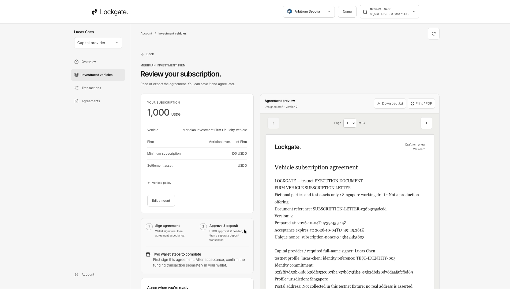Open Agreements in the sidebar

coord(98,101)
